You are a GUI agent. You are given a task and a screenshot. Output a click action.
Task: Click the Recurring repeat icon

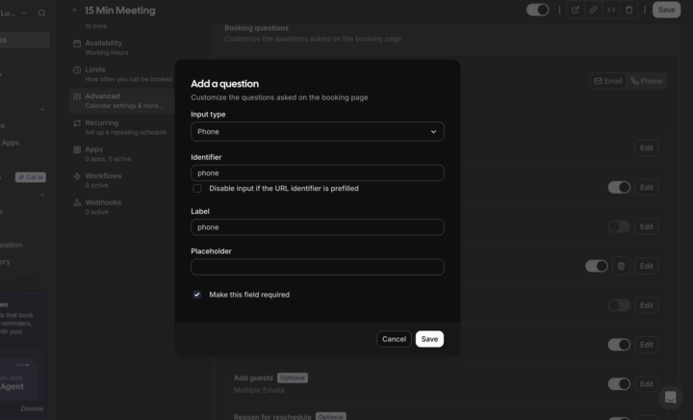pyautogui.click(x=77, y=123)
